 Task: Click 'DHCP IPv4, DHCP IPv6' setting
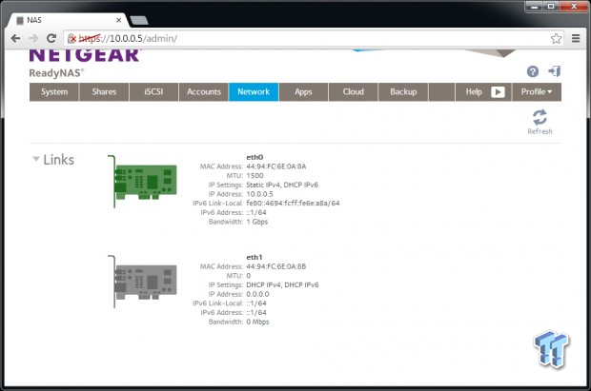click(283, 284)
